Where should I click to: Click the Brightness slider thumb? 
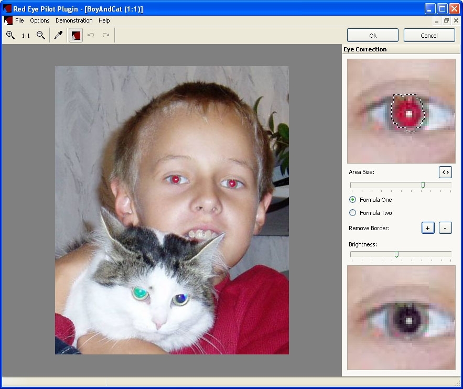point(396,254)
